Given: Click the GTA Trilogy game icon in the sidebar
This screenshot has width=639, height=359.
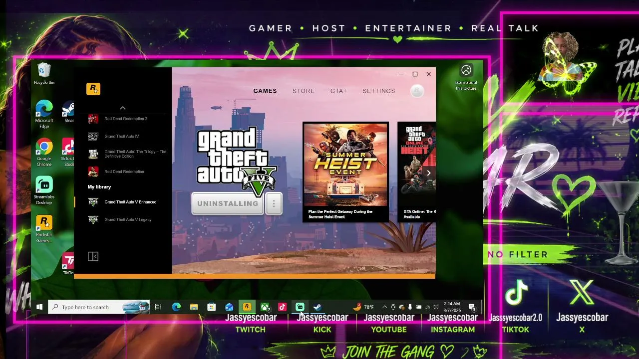Looking at the screenshot, I should (x=93, y=154).
